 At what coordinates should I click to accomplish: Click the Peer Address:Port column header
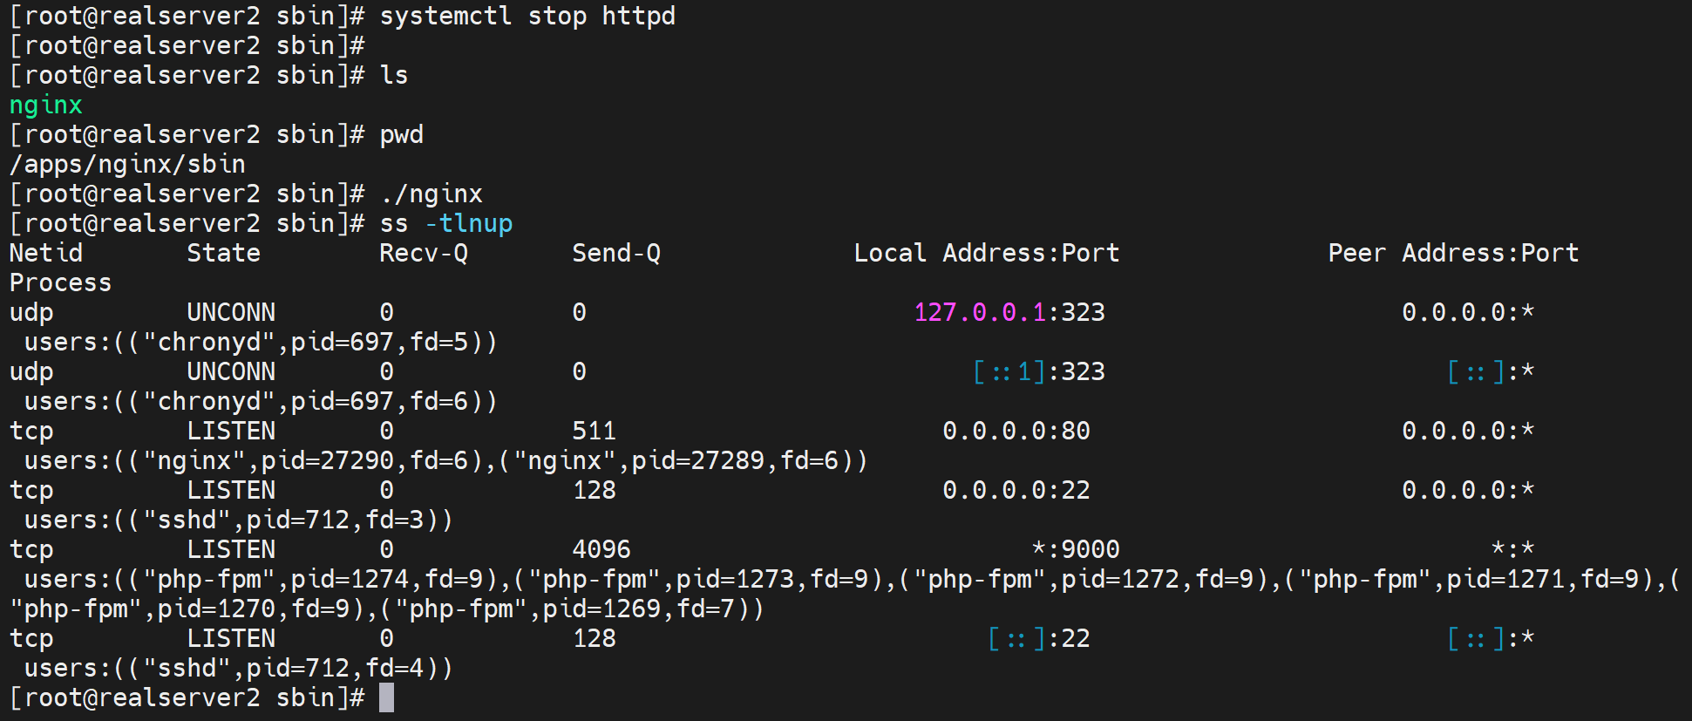(x=1452, y=254)
